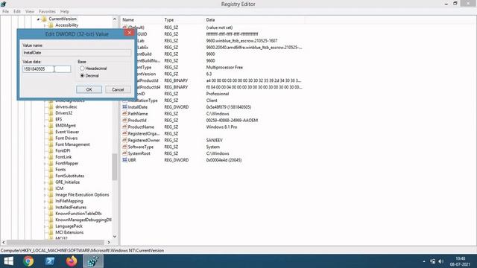The height and width of the screenshot is (268, 477).
Task: Select the FontDPI folder icon
Action: click(51, 150)
